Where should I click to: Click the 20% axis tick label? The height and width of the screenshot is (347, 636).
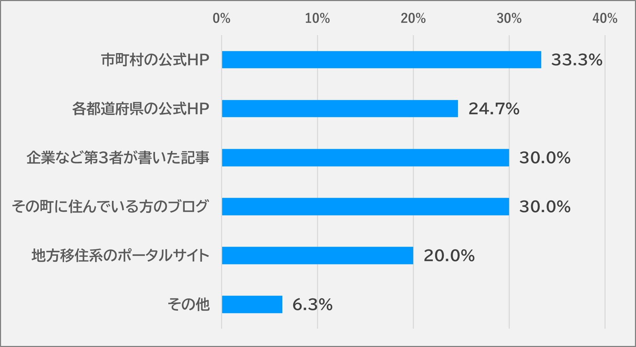tap(413, 18)
